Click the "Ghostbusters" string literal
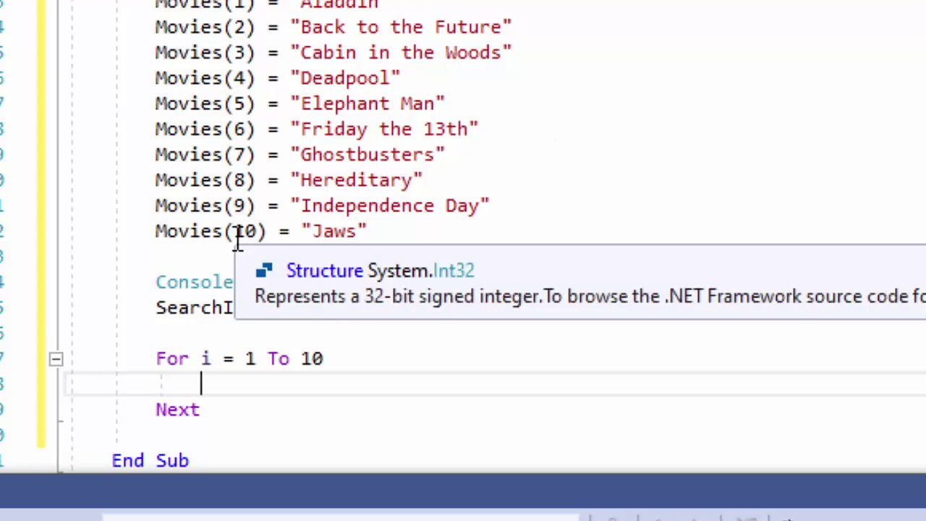 (368, 154)
